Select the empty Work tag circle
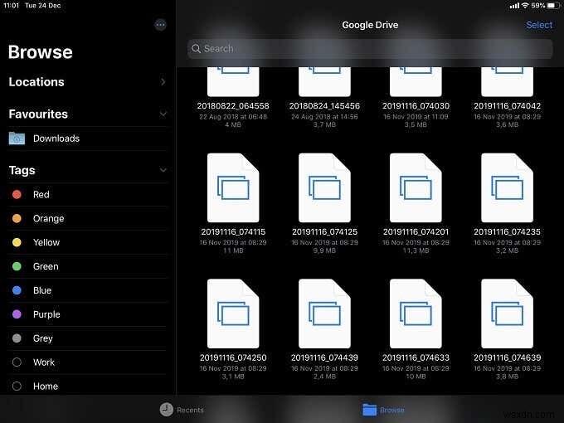The width and height of the screenshot is (564, 423). tap(17, 362)
